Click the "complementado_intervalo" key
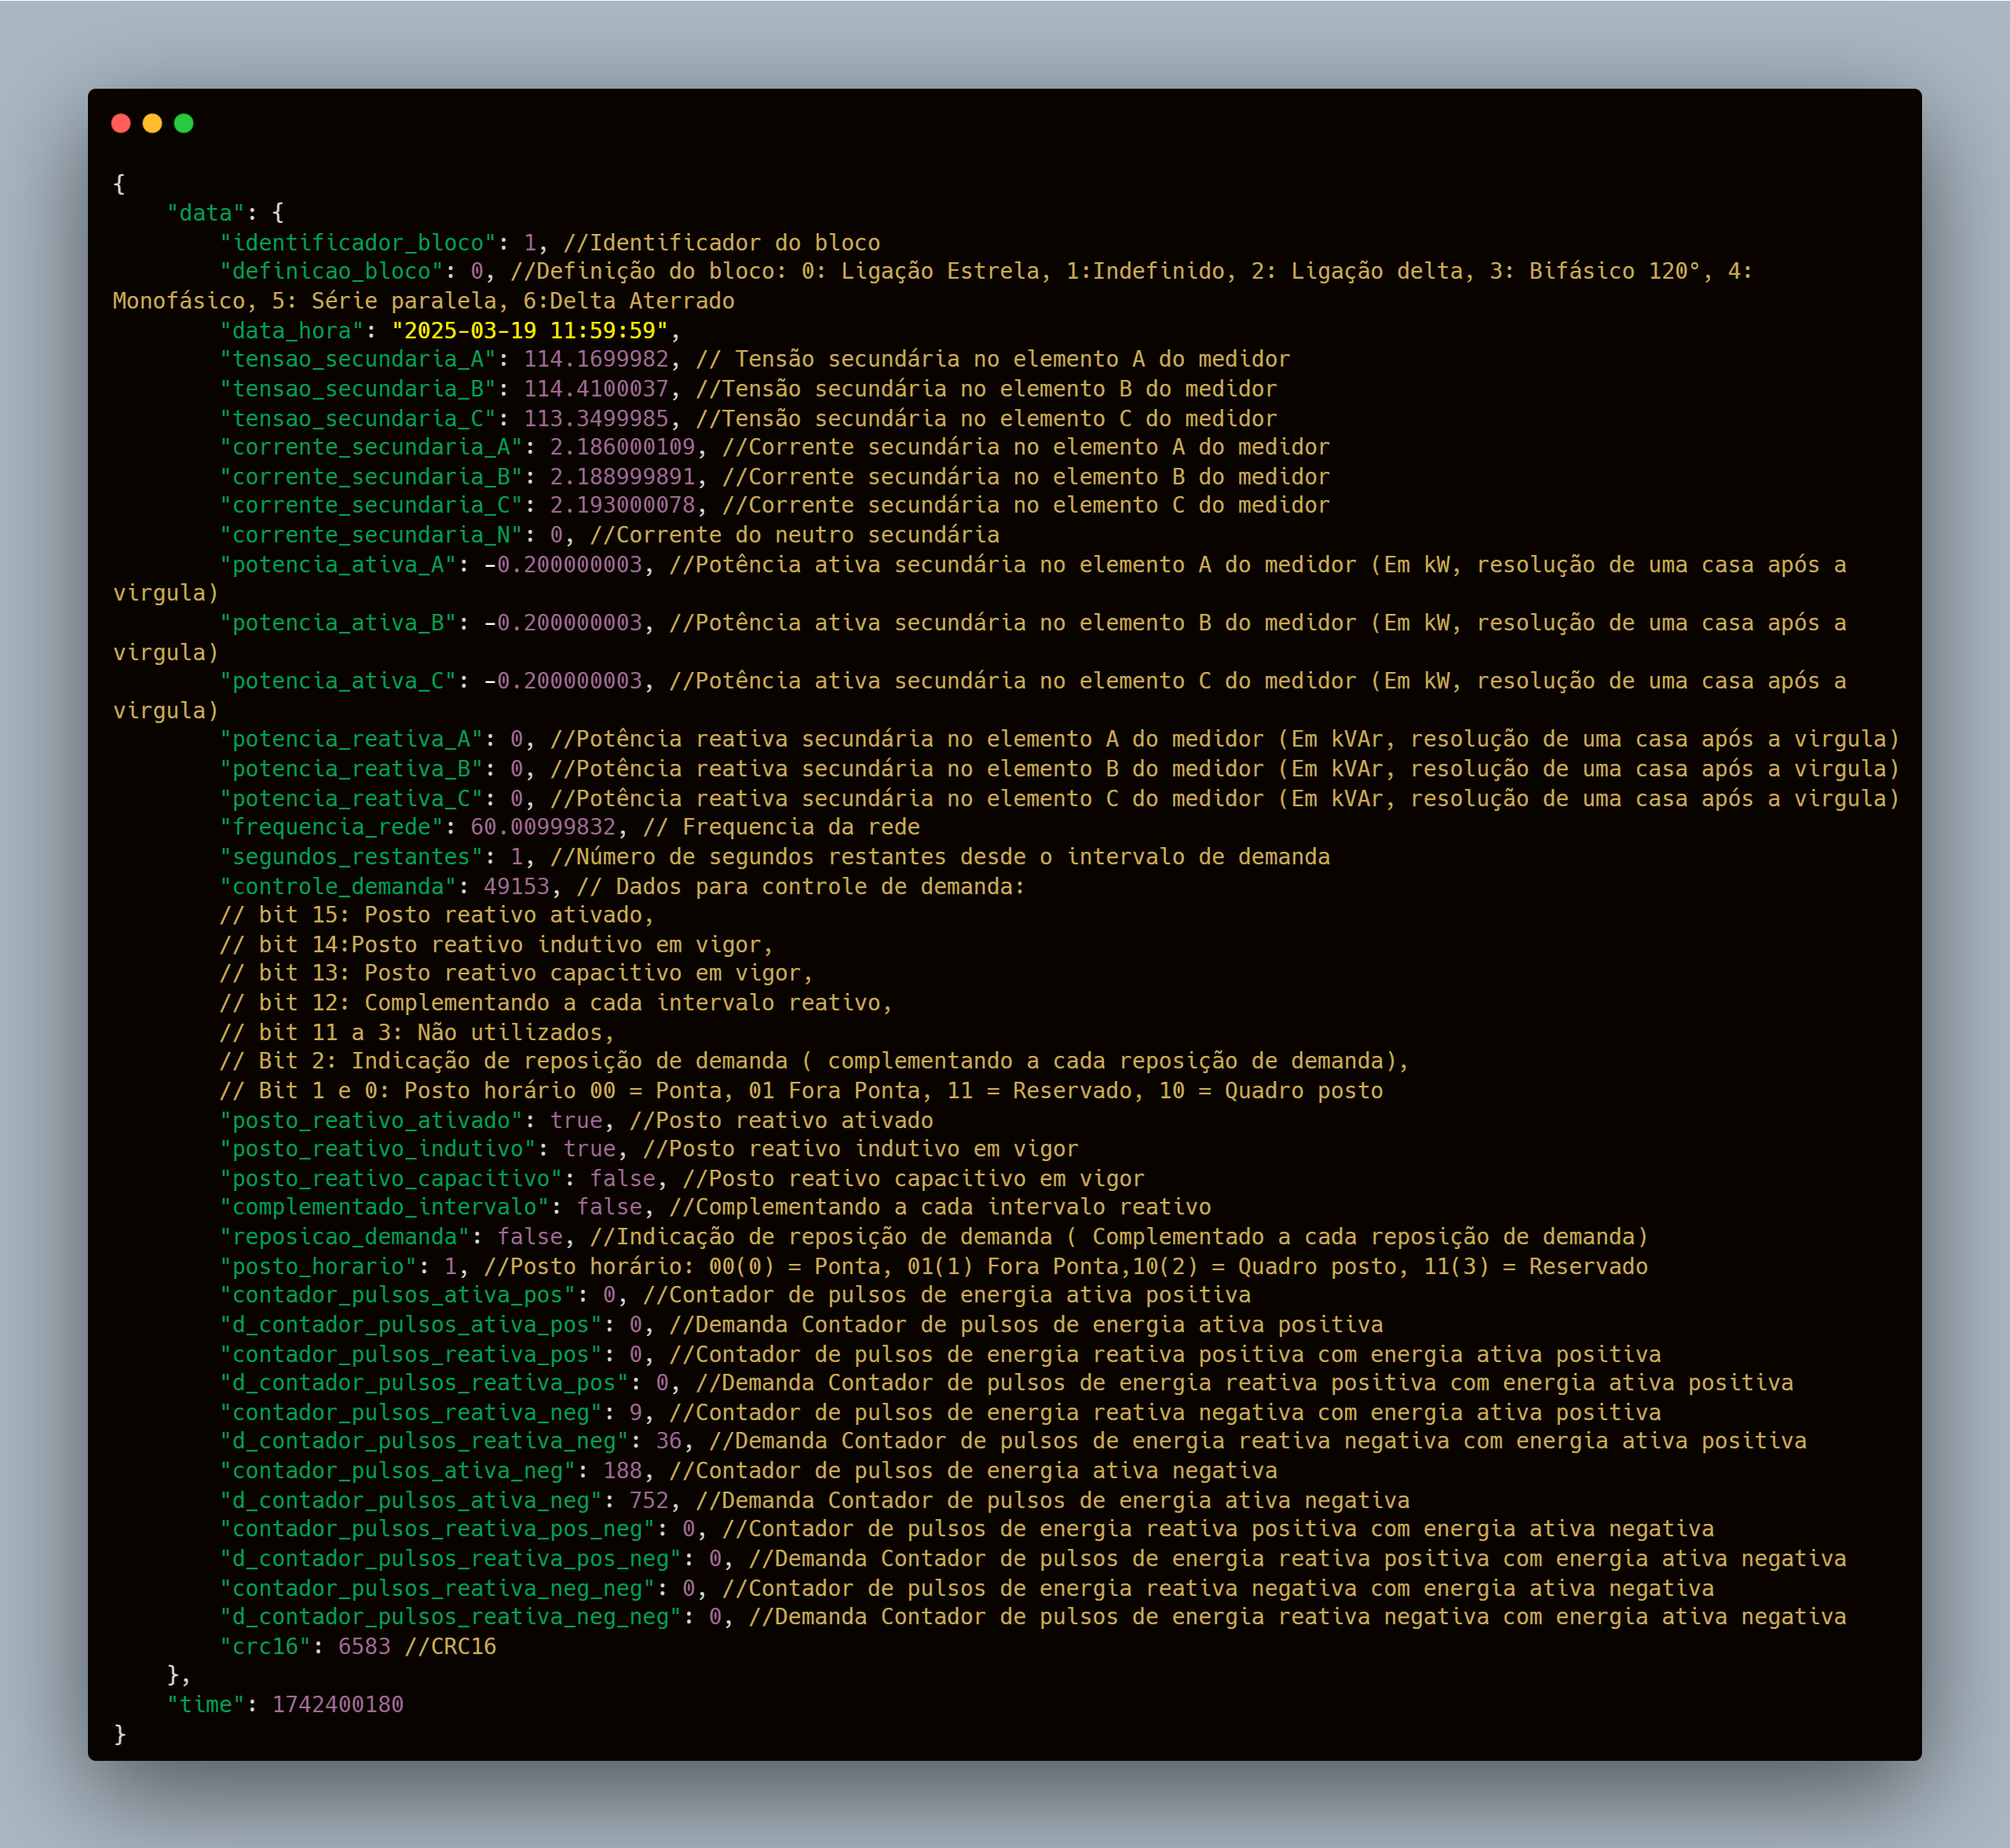This screenshot has height=1848, width=2010. coord(384,1207)
